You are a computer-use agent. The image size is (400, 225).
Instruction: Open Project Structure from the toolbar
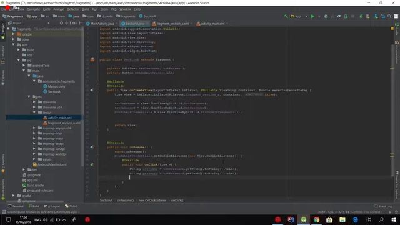click(x=382, y=16)
